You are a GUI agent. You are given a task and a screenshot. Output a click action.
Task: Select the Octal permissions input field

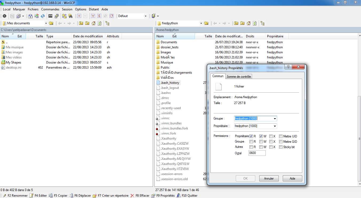(257, 153)
